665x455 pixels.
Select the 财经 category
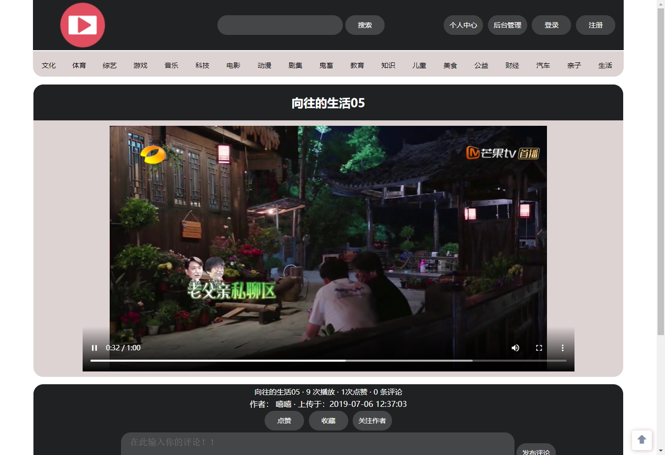[x=513, y=65]
